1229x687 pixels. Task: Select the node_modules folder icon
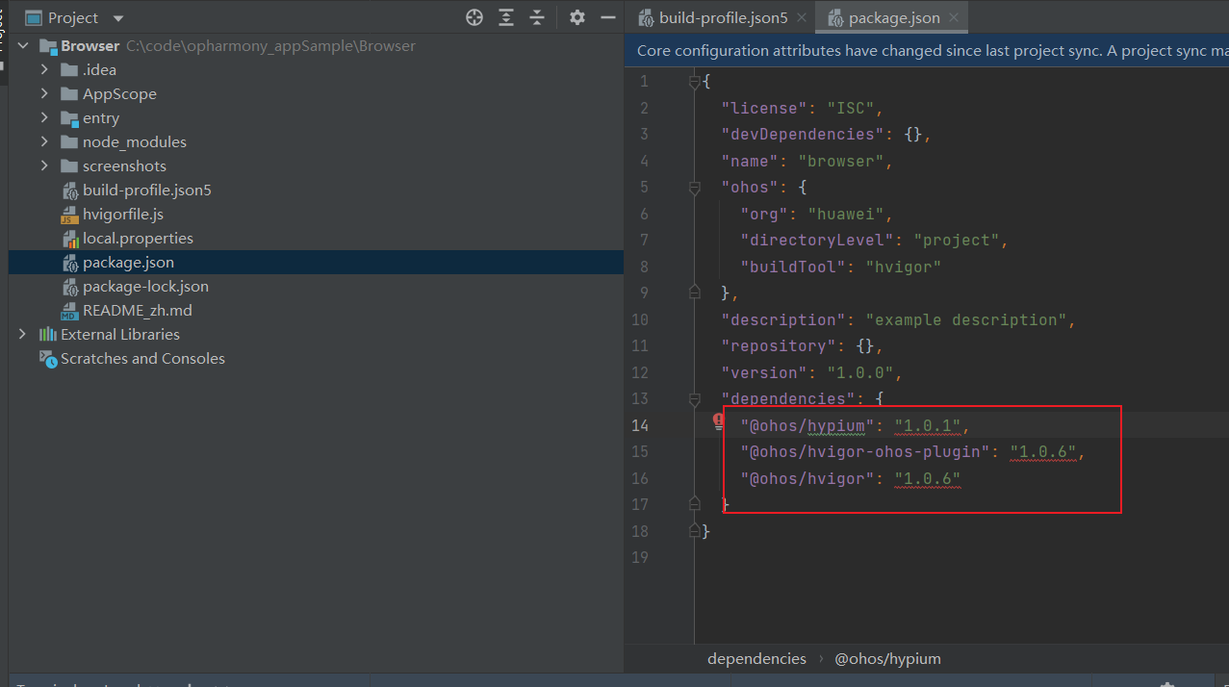tap(68, 141)
